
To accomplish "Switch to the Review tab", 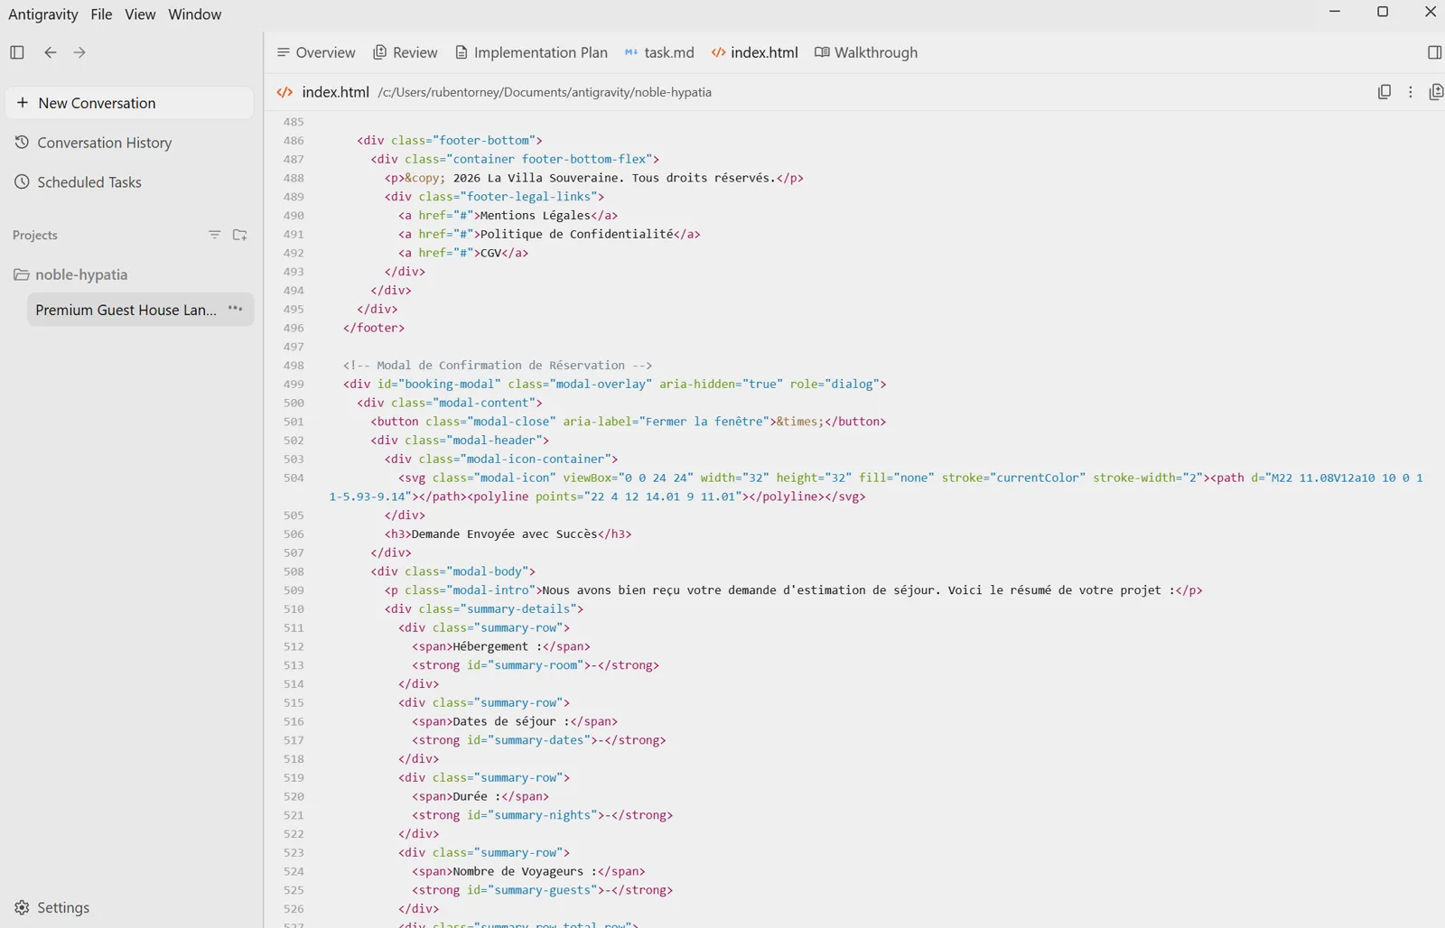I will click(406, 52).
